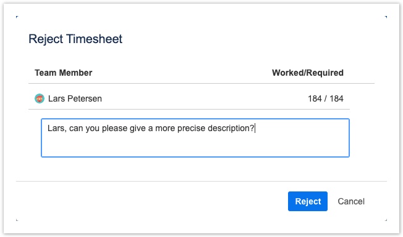Click the top-right corner crop marker
Screen dimensions: 403x237
coord(386,17)
